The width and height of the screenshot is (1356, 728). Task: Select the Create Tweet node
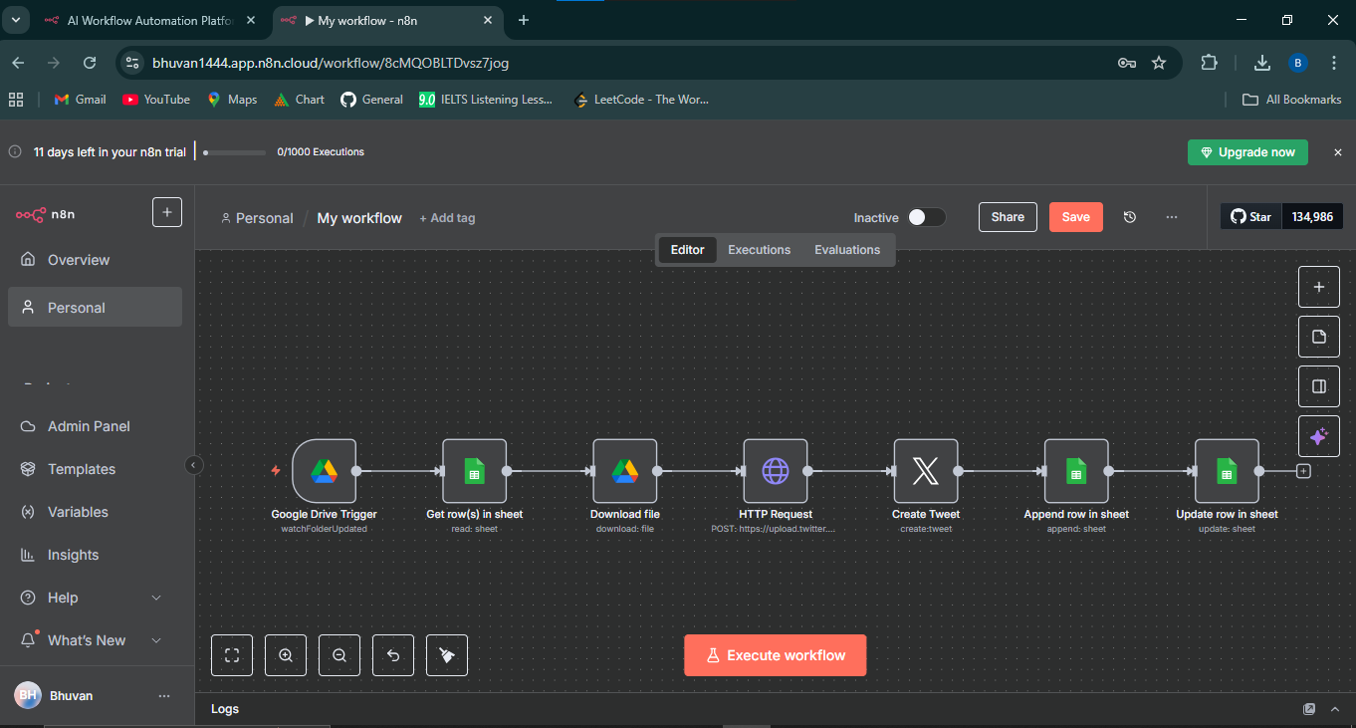925,470
